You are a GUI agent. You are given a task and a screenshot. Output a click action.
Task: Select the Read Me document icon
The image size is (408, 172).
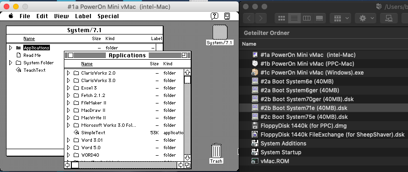click(18, 55)
